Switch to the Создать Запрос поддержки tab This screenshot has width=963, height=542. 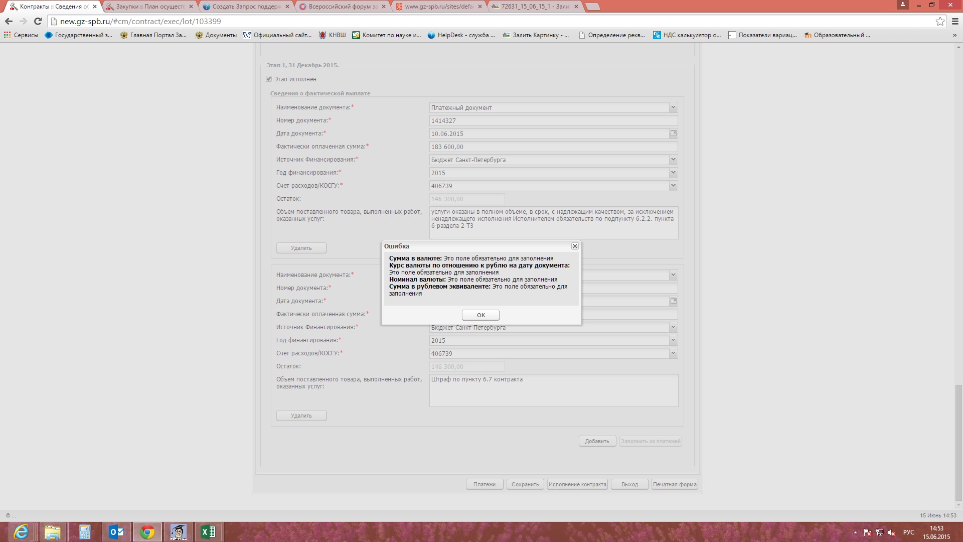245,7
